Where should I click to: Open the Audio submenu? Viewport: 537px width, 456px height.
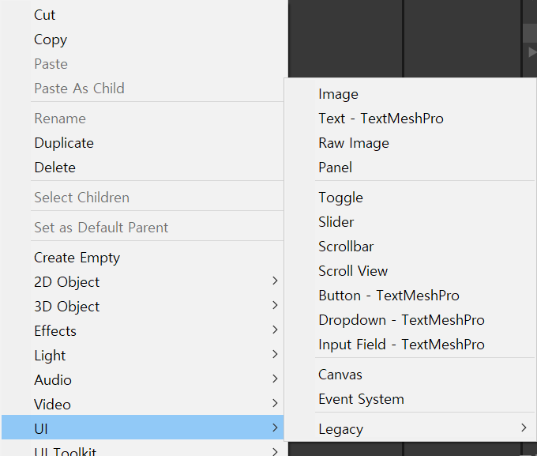142,380
